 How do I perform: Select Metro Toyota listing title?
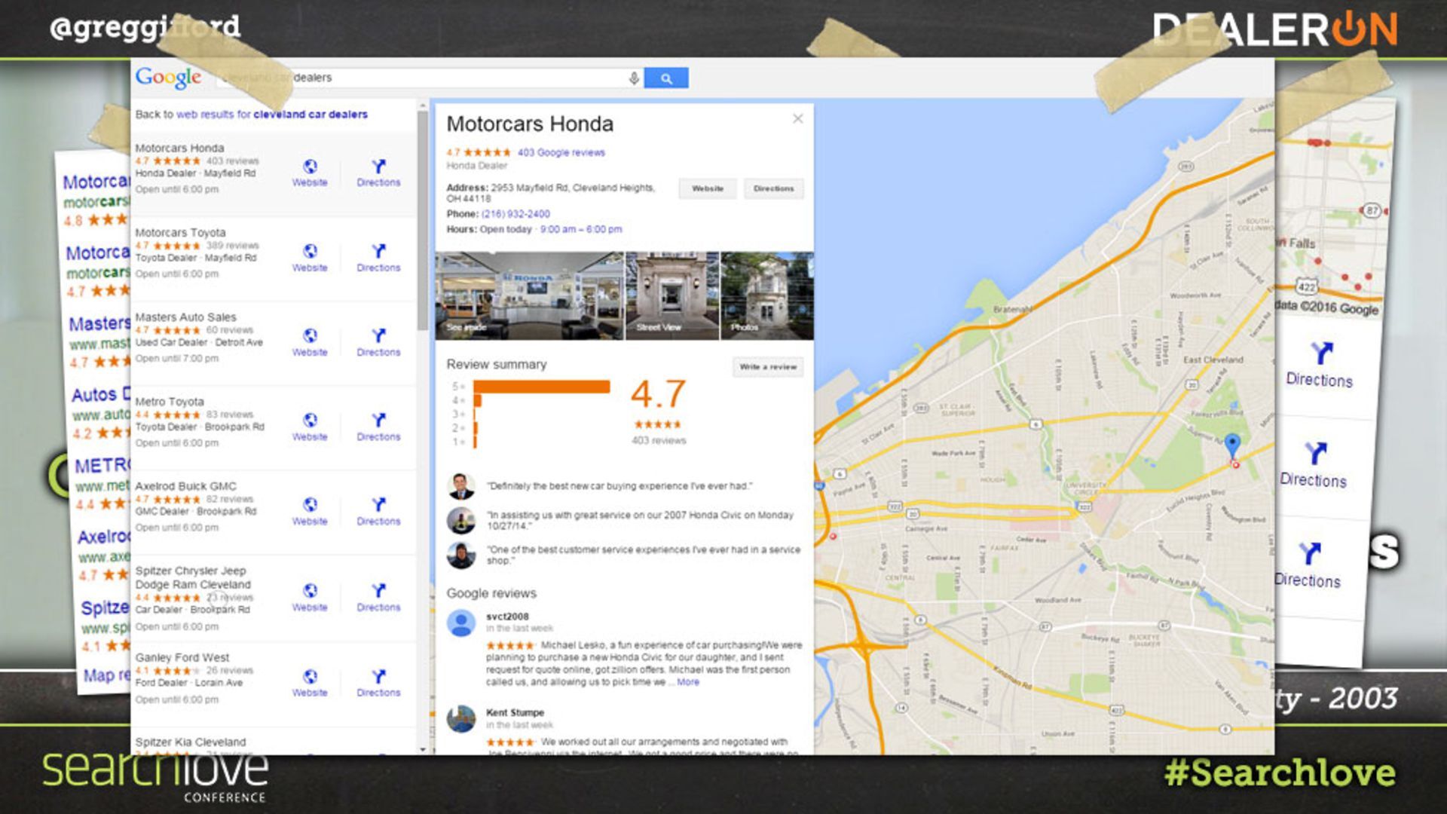tap(170, 402)
